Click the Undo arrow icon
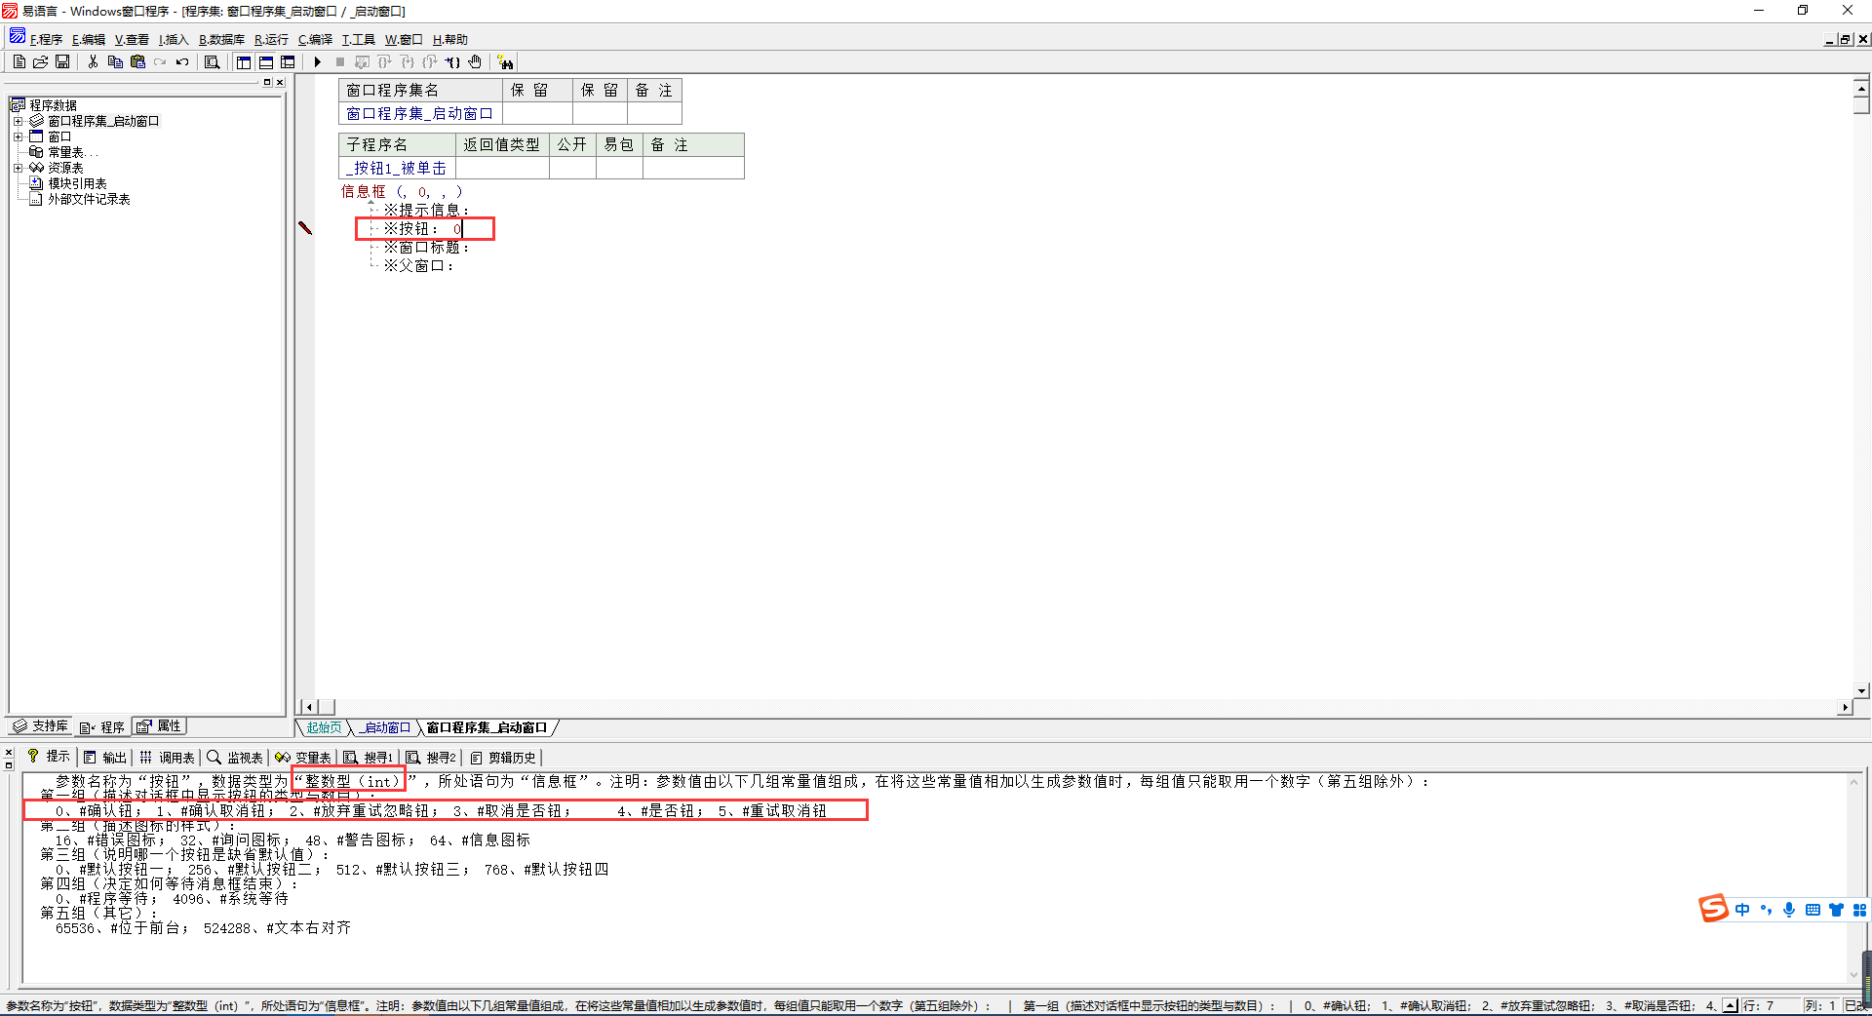 (x=182, y=61)
